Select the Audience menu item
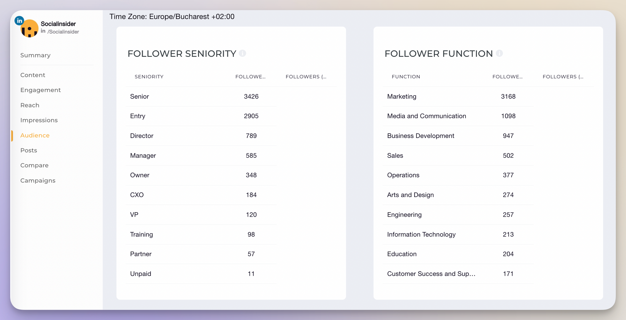 click(x=35, y=135)
